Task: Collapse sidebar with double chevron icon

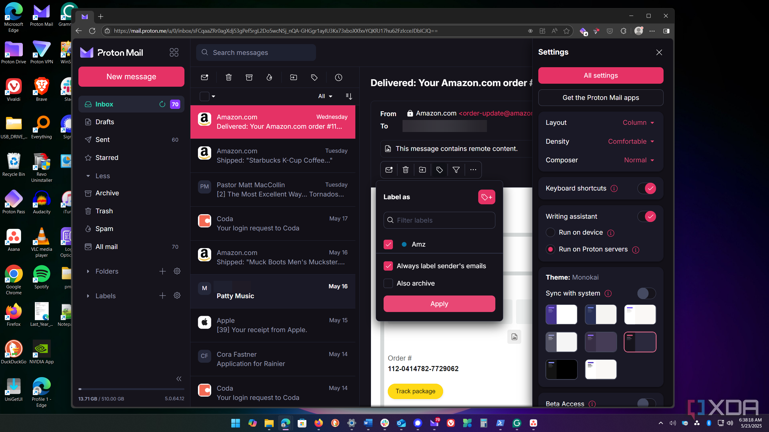Action: [179, 379]
